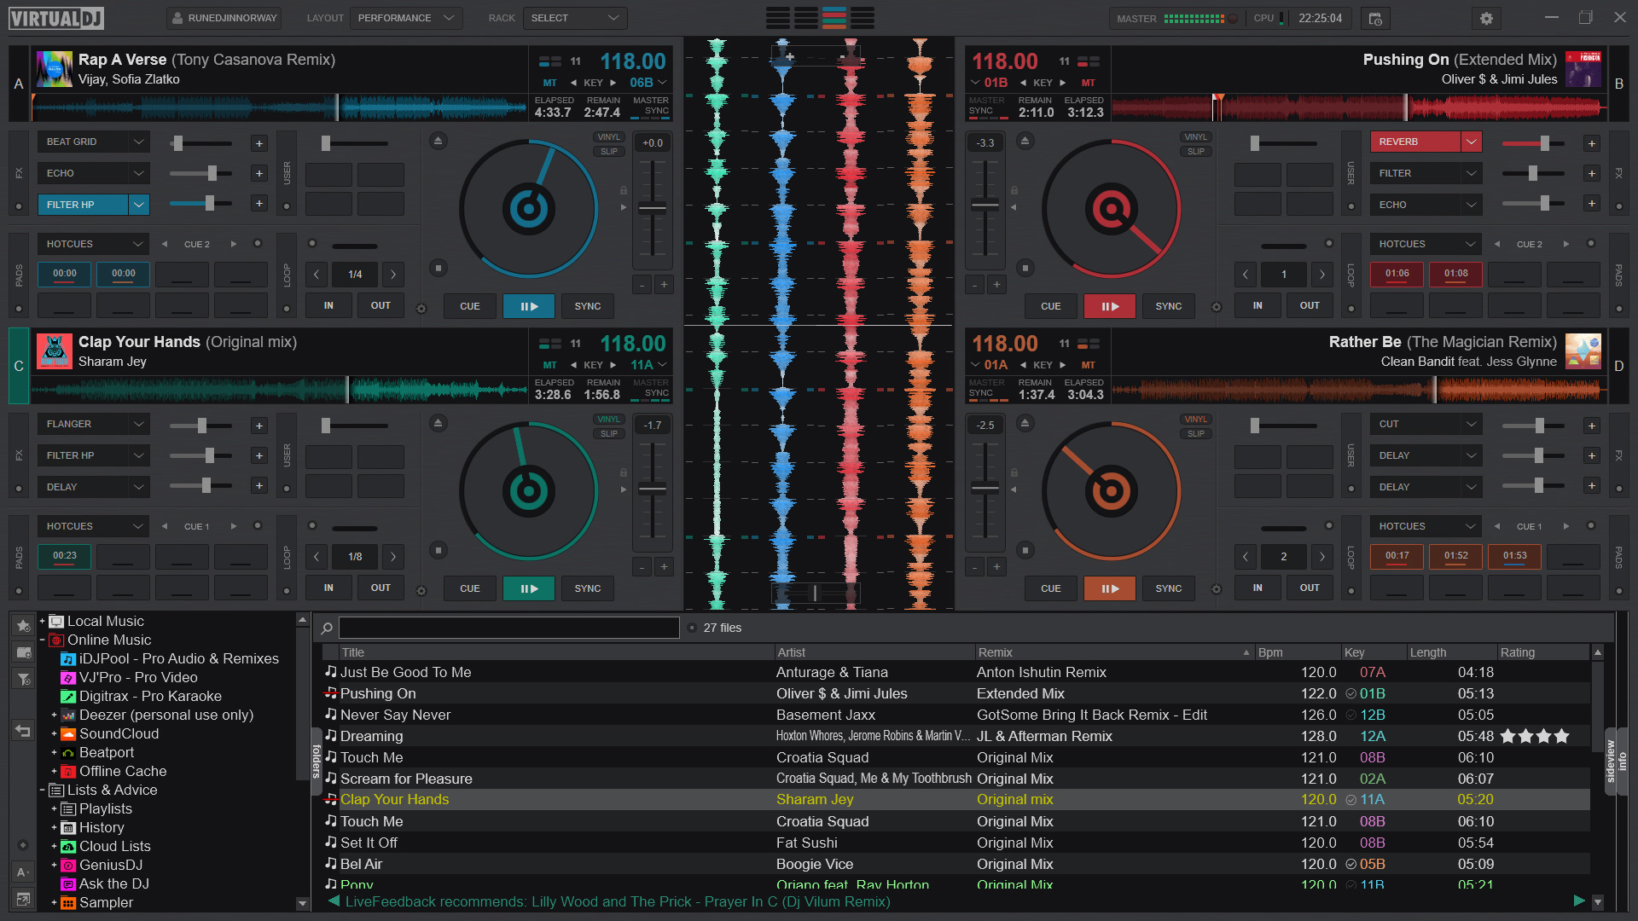Open the settings gear icon
This screenshot has width=1638, height=921.
pyautogui.click(x=1486, y=18)
